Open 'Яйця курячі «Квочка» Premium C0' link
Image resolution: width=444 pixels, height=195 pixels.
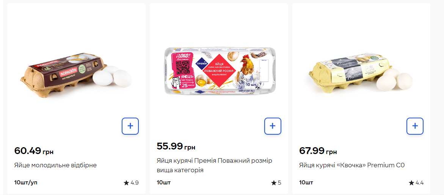[352, 165]
